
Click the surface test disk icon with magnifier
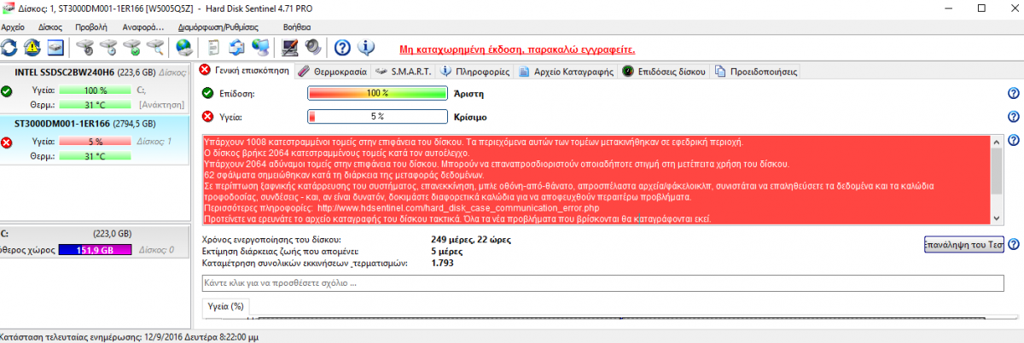pyautogui.click(x=154, y=47)
